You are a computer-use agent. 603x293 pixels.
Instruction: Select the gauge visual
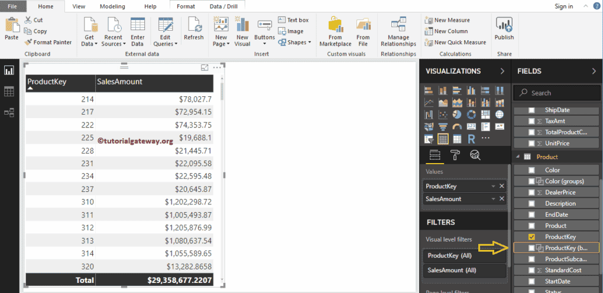[457, 126]
